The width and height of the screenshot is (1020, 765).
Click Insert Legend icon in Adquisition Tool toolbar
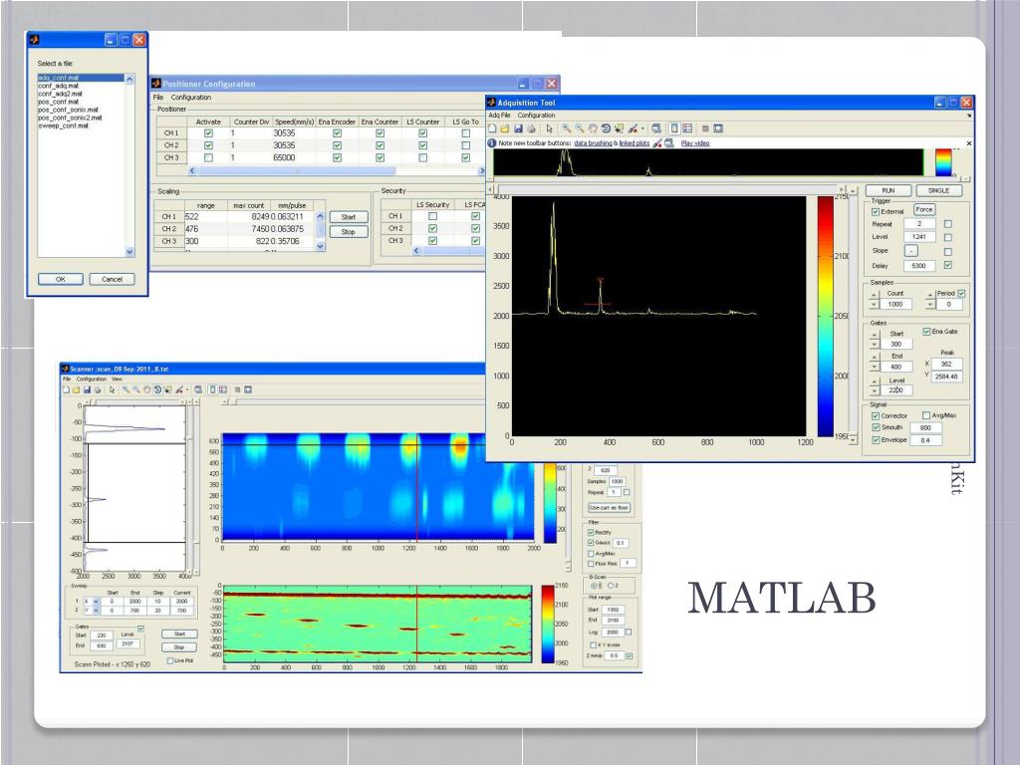pos(687,128)
